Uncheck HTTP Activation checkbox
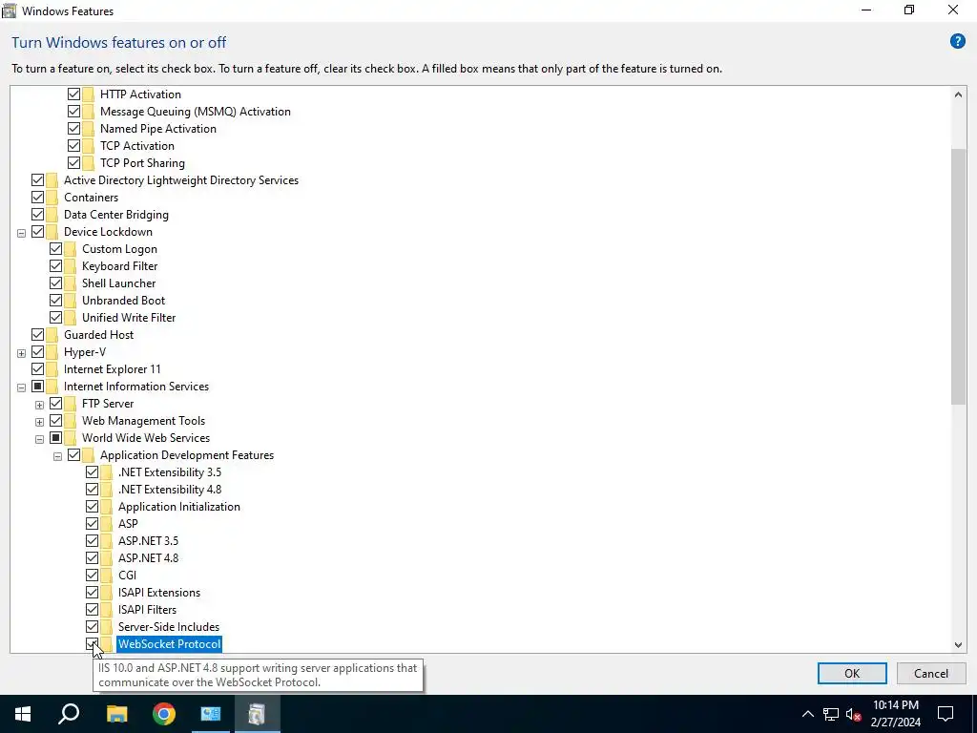This screenshot has height=733, width=977. pyautogui.click(x=73, y=94)
